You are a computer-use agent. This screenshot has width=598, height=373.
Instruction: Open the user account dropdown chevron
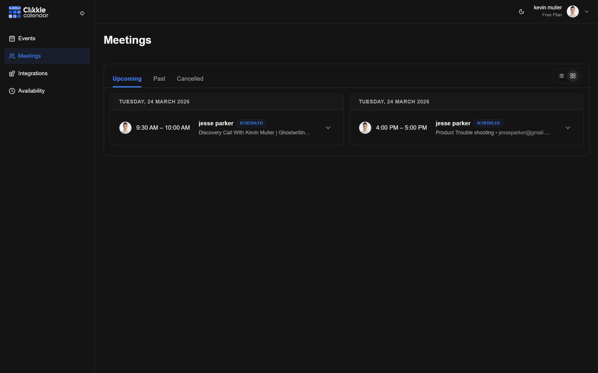587,12
